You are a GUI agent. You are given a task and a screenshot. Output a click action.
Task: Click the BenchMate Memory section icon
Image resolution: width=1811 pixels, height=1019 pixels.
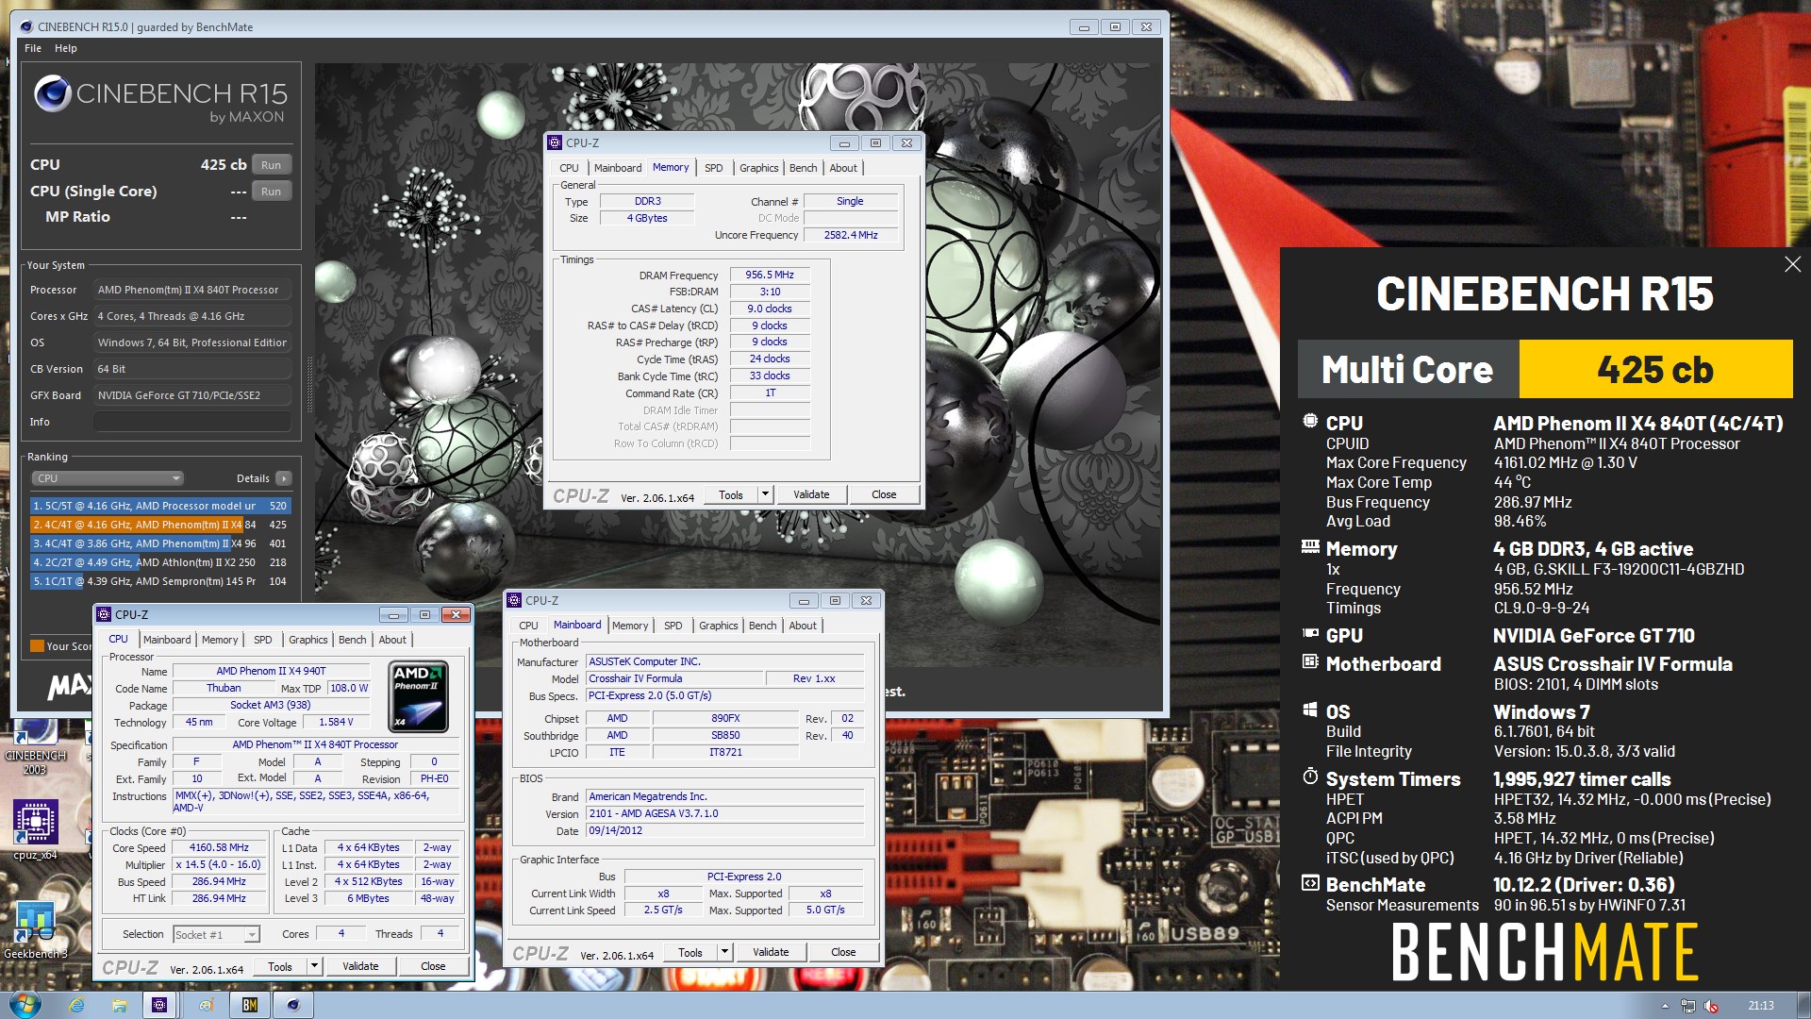pos(1310,546)
